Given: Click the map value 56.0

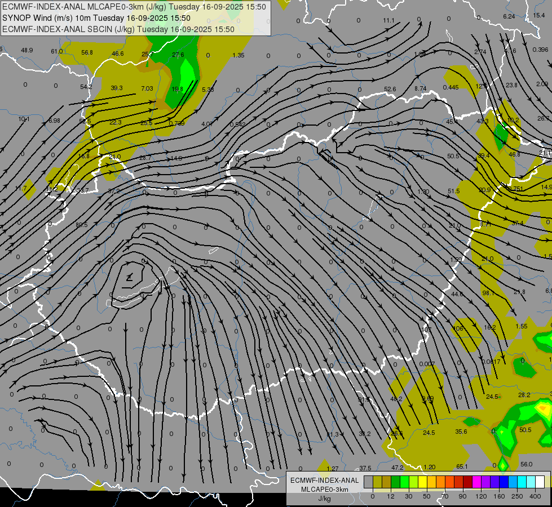Looking at the screenshot, I should [x=526, y=464].
